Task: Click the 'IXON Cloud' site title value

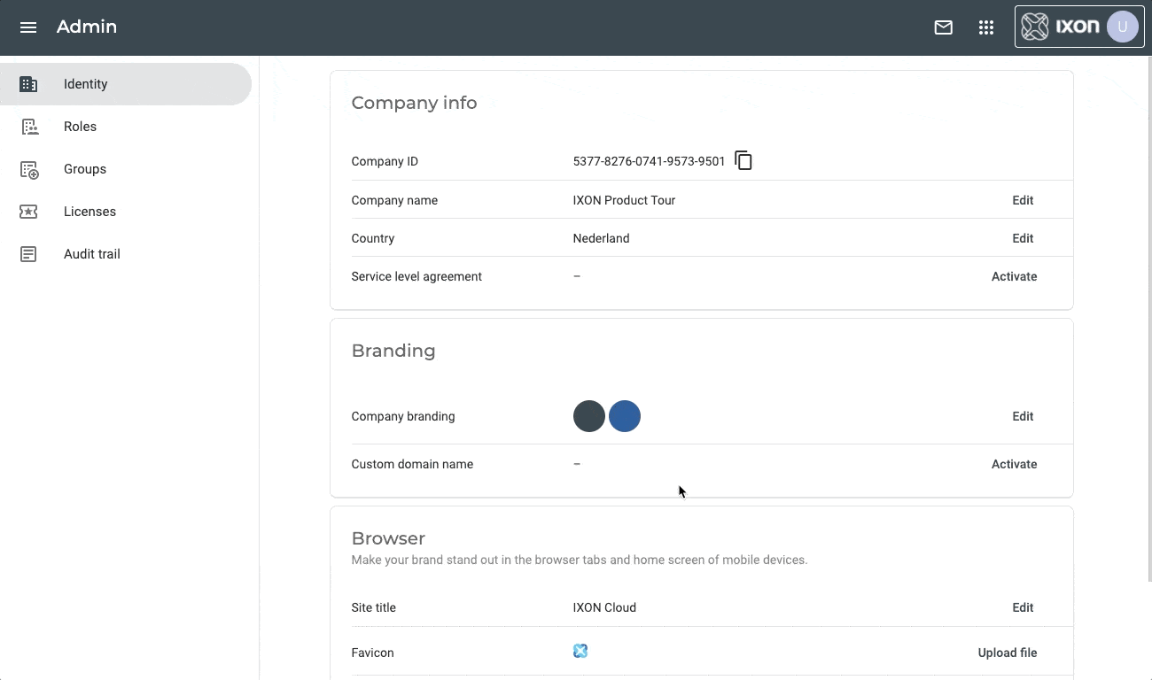Action: (604, 607)
